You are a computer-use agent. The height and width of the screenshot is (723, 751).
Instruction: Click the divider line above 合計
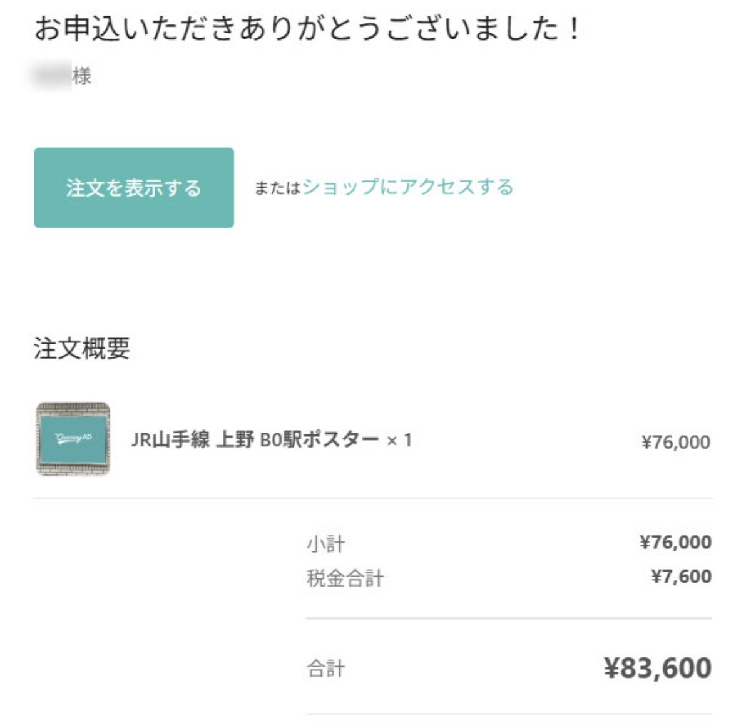tap(508, 618)
